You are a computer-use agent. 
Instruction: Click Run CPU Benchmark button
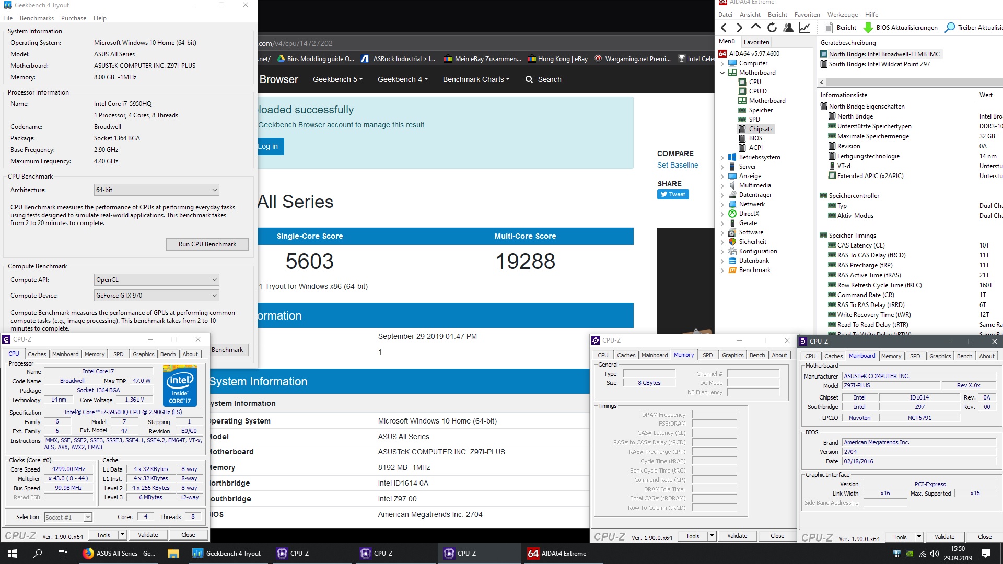point(207,244)
